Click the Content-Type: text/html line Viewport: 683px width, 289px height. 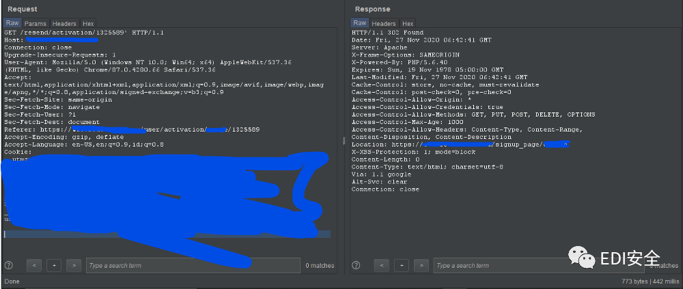(428, 167)
